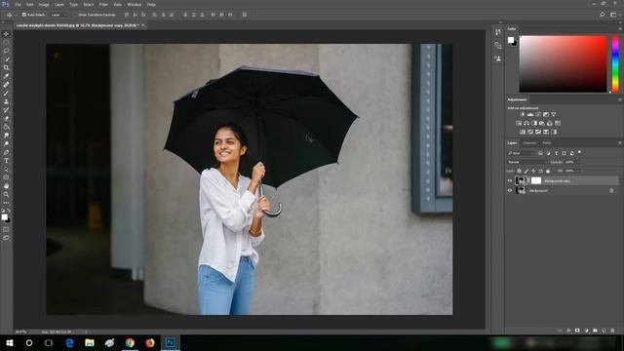Click the foreground color swatch in toolbox

pos(4,216)
